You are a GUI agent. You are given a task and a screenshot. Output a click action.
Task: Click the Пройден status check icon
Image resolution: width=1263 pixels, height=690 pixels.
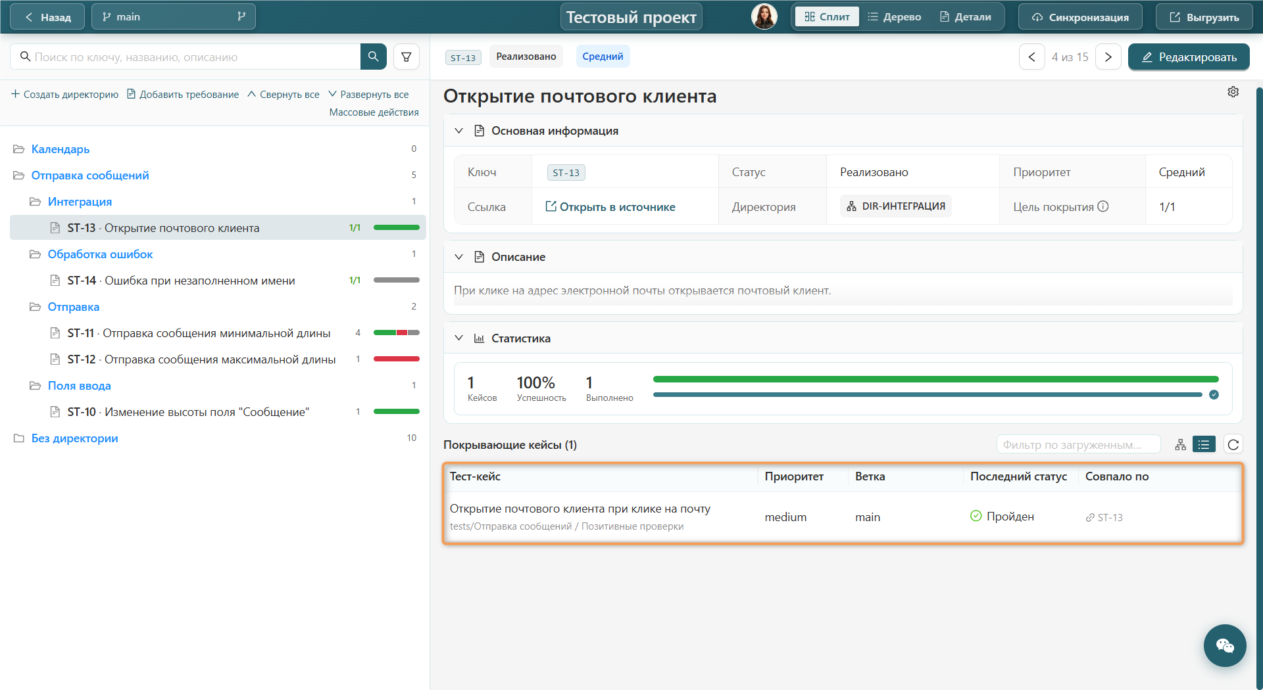[x=976, y=516]
